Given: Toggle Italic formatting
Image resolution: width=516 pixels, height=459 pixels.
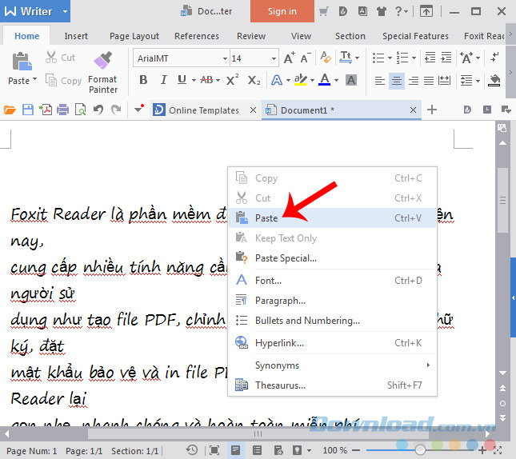Looking at the screenshot, I should click(x=163, y=80).
